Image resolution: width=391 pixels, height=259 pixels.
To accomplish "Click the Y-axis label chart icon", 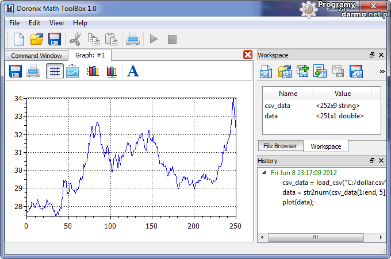I will tap(93, 71).
